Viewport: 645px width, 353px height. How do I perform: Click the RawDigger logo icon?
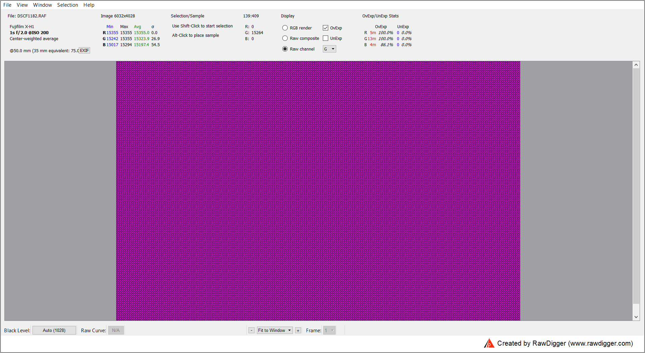(489, 343)
